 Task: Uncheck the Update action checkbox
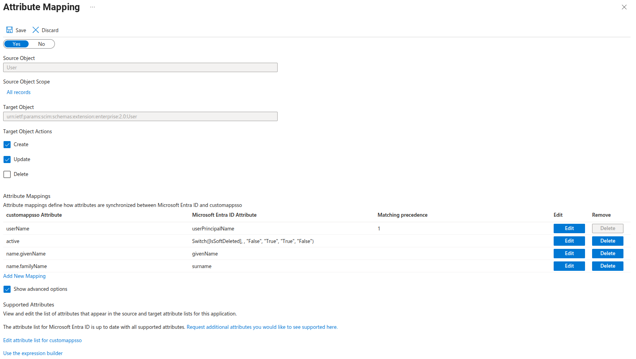pos(7,160)
